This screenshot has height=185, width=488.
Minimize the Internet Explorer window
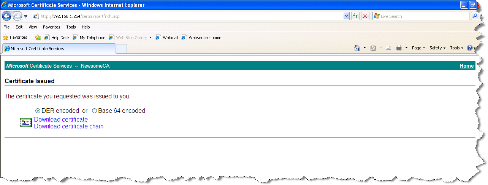[x=464, y=5]
